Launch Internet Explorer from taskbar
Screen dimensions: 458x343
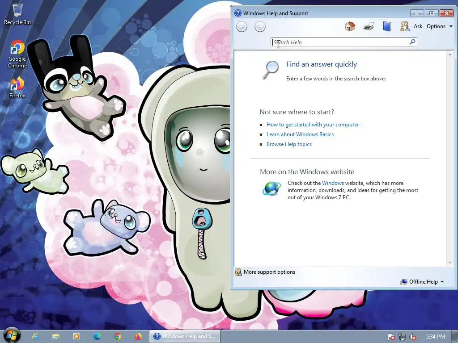(35, 337)
